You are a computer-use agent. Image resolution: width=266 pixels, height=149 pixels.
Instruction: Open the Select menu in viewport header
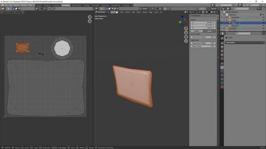pyautogui.click(x=128, y=12)
